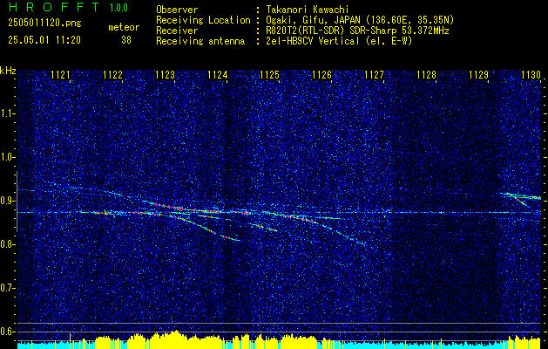The height and width of the screenshot is (349, 548).
Task: Click the observer name Takanori Kawachi
Action: [x=306, y=10]
